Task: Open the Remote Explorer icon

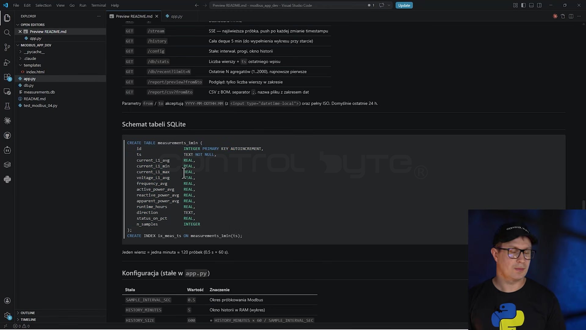Action: pos(7,92)
